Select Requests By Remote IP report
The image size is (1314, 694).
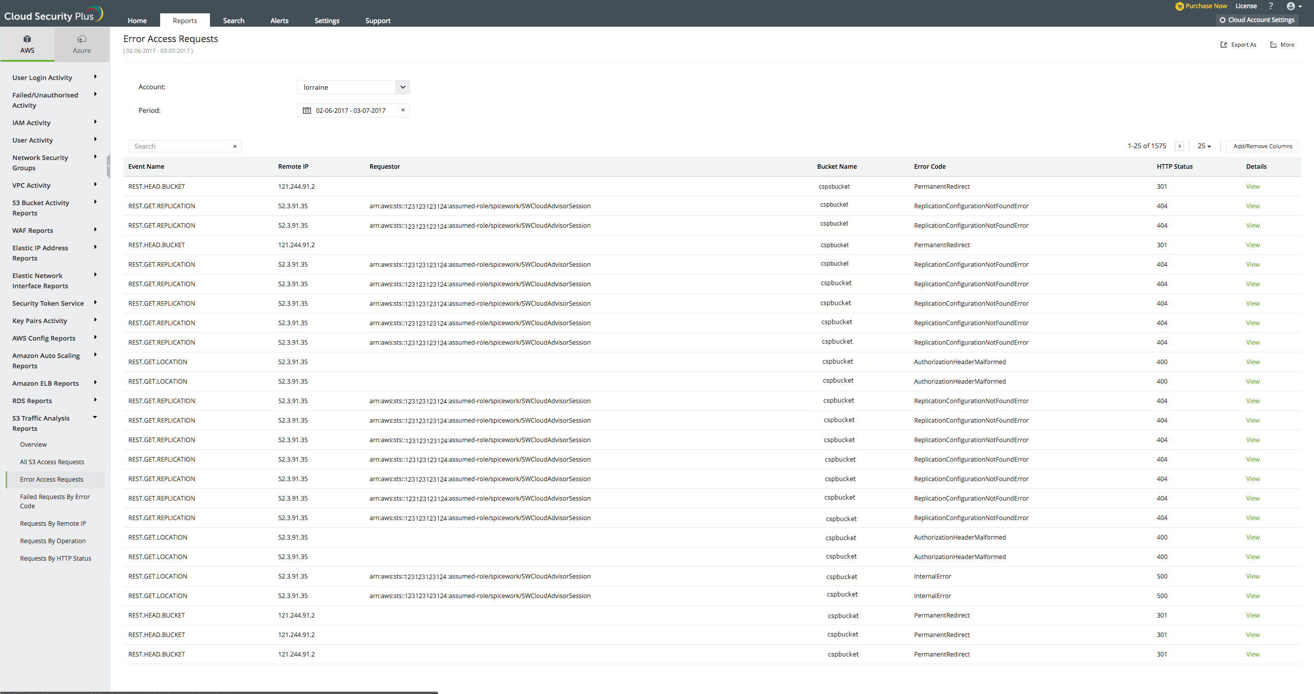(x=53, y=523)
